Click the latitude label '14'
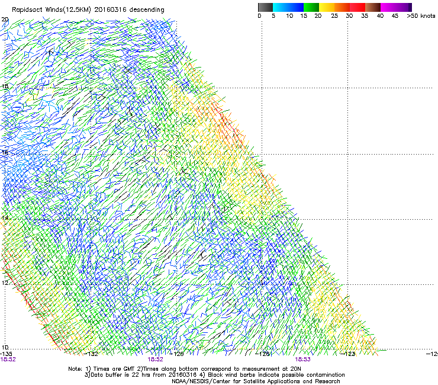Image resolution: width=438 pixels, height=385 pixels. (x=5, y=217)
